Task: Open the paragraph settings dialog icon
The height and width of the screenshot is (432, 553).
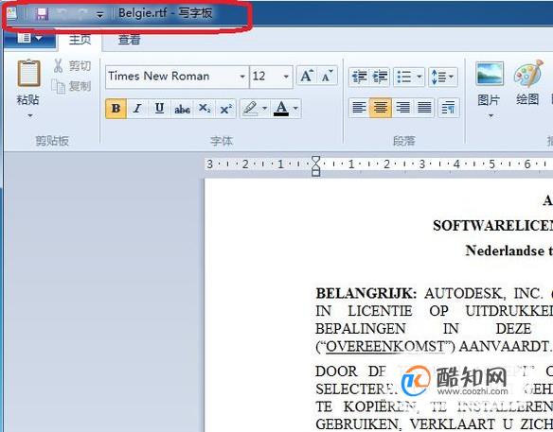Action: click(x=448, y=108)
